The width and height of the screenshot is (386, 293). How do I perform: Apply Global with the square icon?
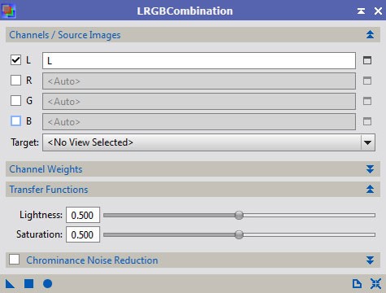(28, 284)
